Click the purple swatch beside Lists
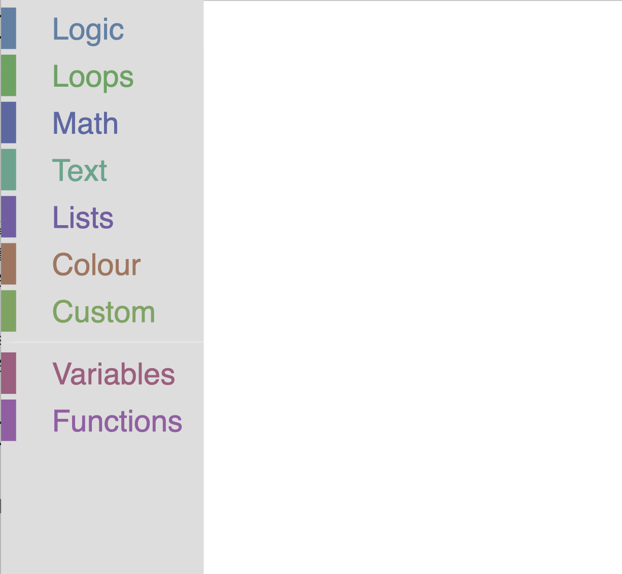Screen dimensions: 622x574 coord(9,217)
